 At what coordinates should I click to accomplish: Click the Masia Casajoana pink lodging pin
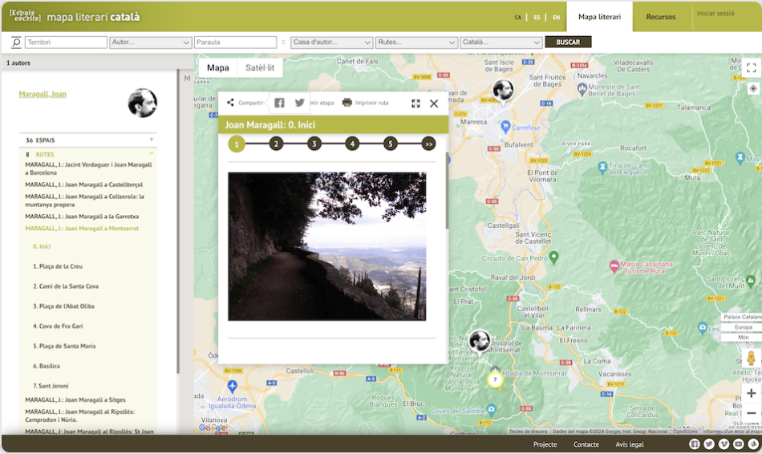(614, 266)
